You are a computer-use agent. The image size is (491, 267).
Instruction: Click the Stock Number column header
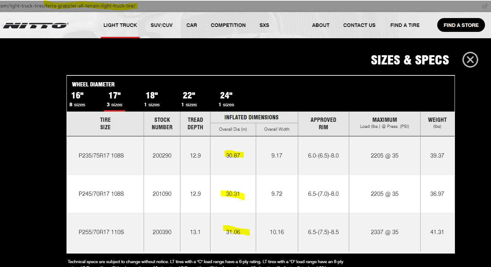click(162, 124)
